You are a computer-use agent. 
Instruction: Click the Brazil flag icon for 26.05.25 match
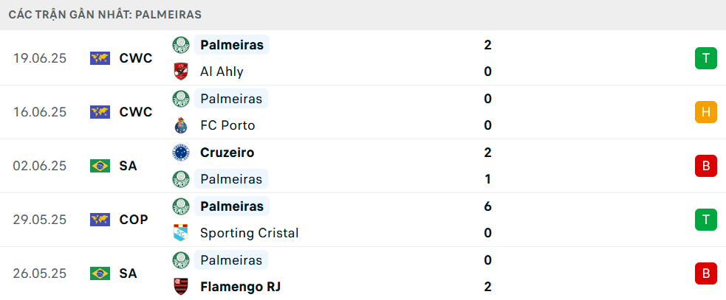(x=100, y=273)
